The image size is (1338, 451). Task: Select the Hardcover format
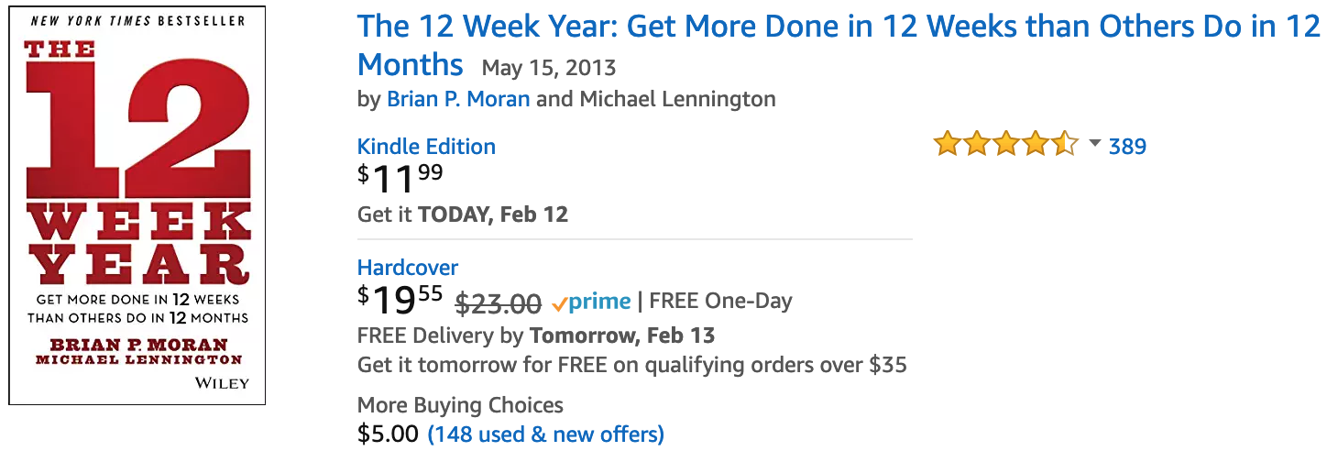click(x=408, y=268)
